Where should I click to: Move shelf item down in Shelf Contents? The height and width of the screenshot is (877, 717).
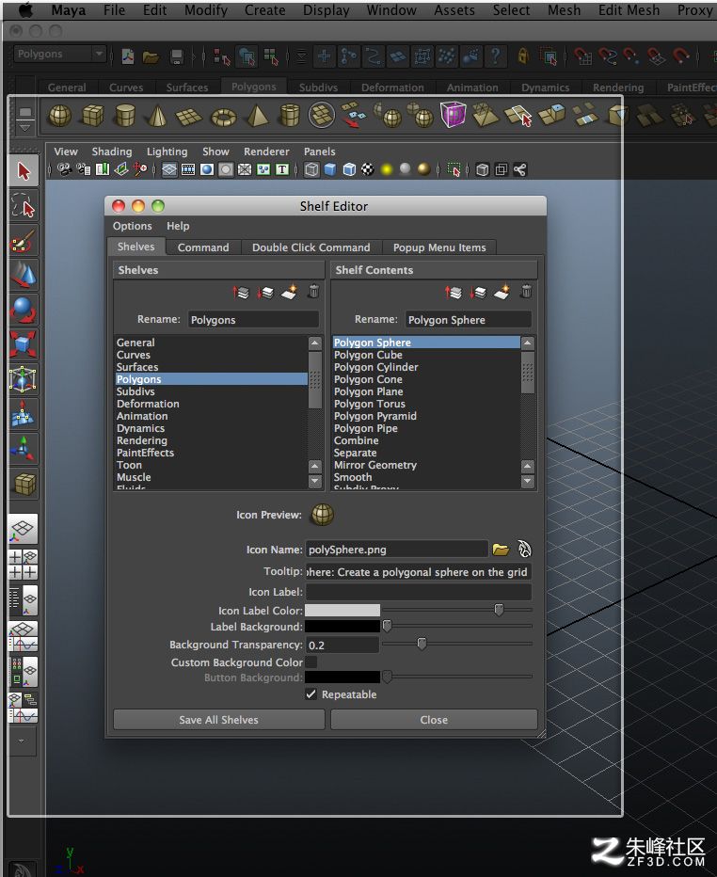tap(478, 292)
